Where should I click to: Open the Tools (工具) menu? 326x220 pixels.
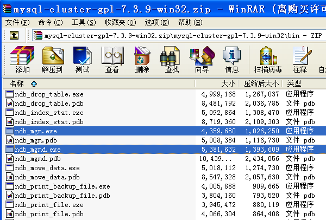pos(84,22)
